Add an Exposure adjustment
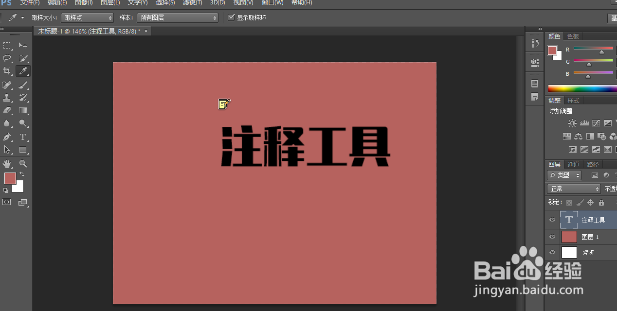The width and height of the screenshot is (617, 311). [x=608, y=123]
